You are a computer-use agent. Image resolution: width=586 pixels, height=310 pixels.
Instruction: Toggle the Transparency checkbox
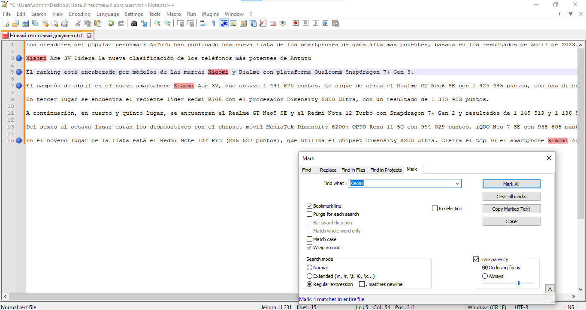(476, 259)
